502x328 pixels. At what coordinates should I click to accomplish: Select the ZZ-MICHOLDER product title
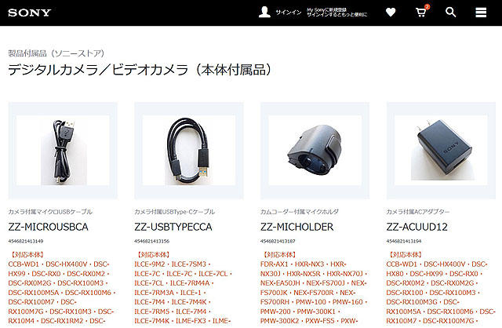[x=296, y=227]
